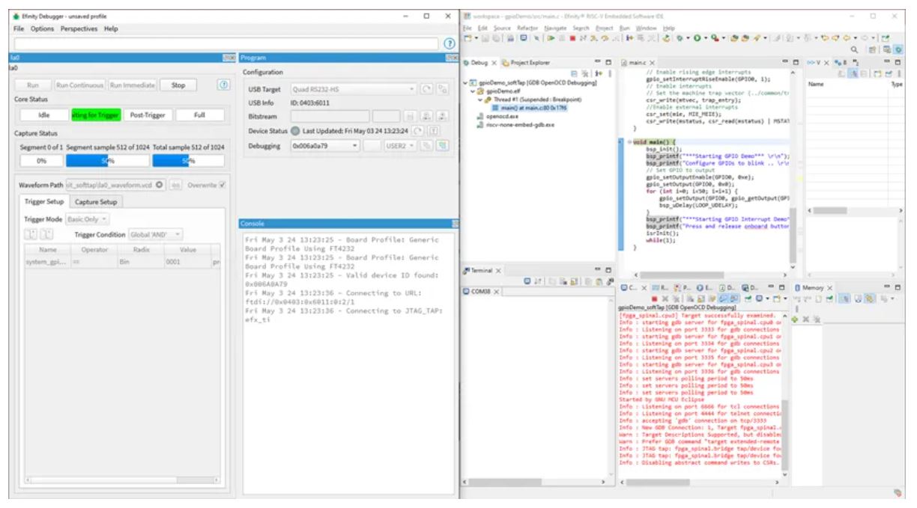Click Debug perspective icon at top-right
917x508 pixels.
click(x=897, y=48)
